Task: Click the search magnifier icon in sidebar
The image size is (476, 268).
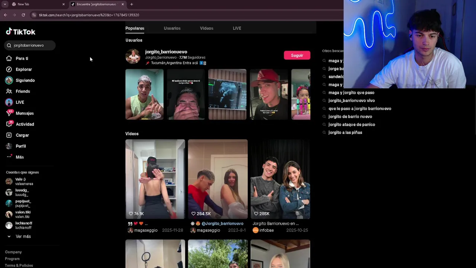Action: click(9, 45)
